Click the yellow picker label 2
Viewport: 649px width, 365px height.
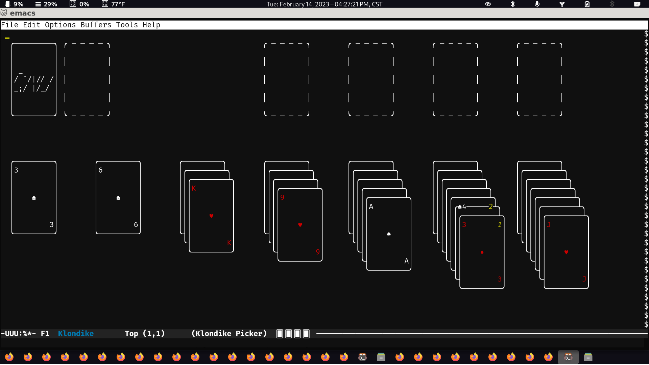tap(491, 206)
